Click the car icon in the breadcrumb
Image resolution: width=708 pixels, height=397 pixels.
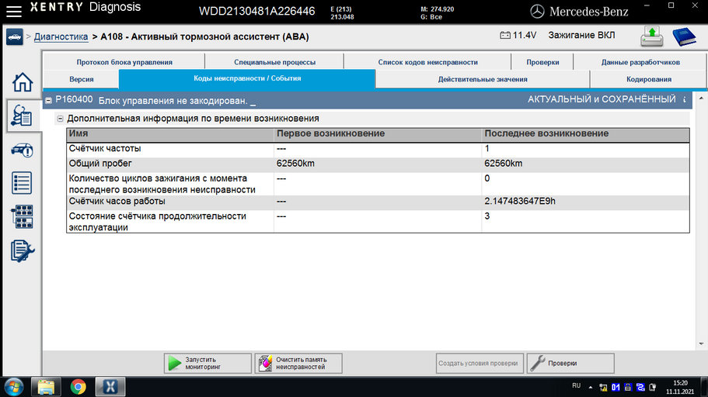pos(15,37)
